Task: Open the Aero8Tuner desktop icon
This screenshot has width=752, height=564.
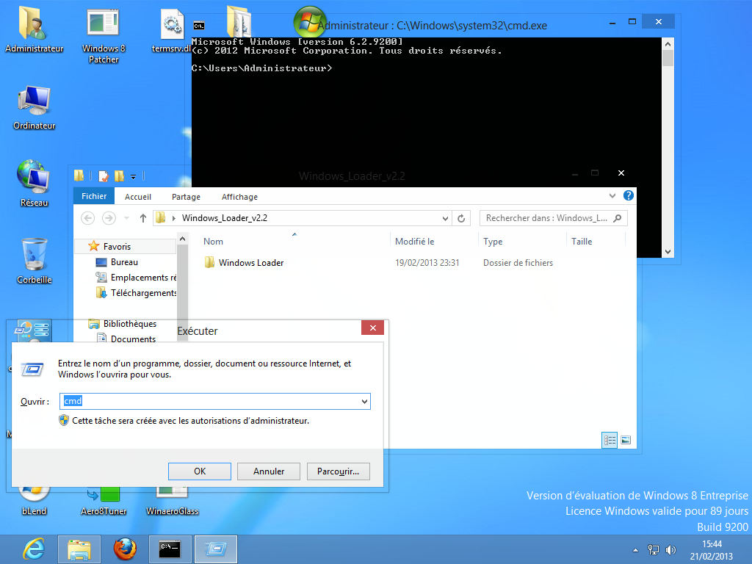Action: [x=103, y=502]
